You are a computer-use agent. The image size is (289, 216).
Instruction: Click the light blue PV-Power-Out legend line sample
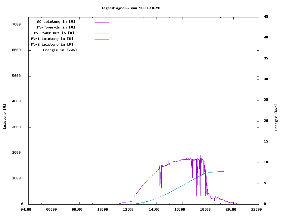[x=101, y=34]
